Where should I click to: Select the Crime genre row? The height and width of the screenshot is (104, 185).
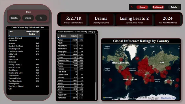(70, 57)
